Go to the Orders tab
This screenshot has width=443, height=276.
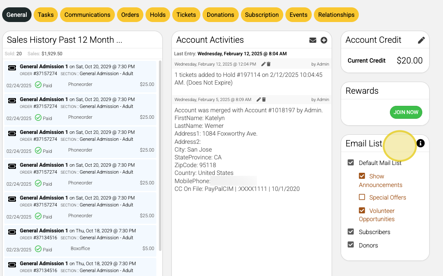(130, 15)
